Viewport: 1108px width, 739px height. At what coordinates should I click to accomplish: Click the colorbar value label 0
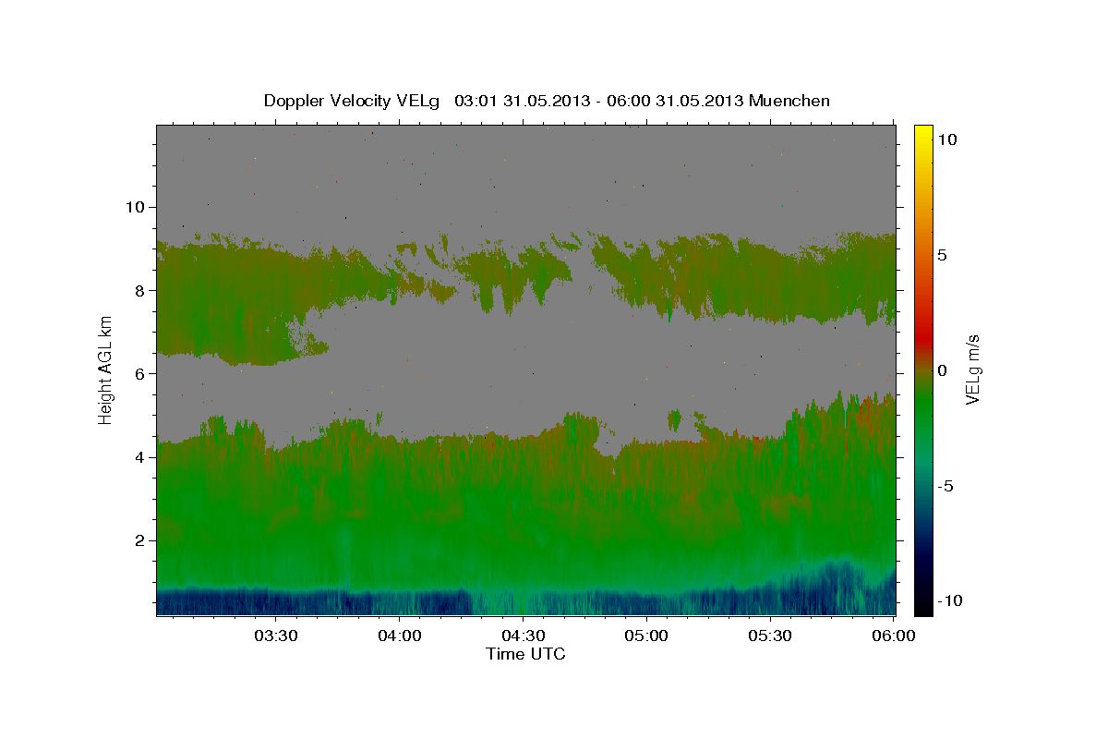tap(942, 370)
